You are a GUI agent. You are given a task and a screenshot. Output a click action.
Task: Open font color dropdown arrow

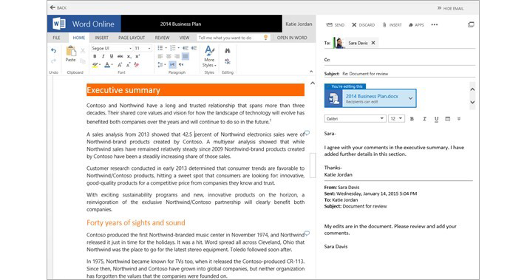pyautogui.click(x=112, y=65)
